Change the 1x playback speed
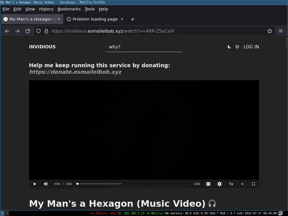 click(231, 184)
